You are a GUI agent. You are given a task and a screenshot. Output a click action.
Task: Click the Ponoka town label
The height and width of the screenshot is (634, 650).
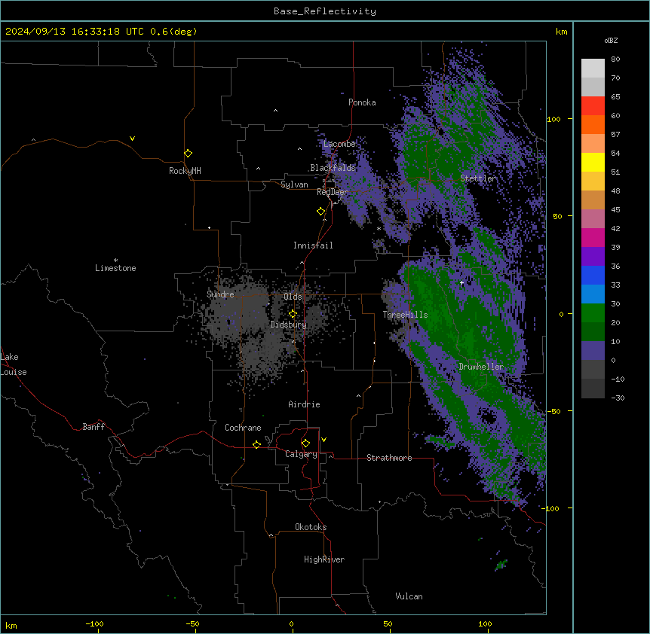pos(362,102)
